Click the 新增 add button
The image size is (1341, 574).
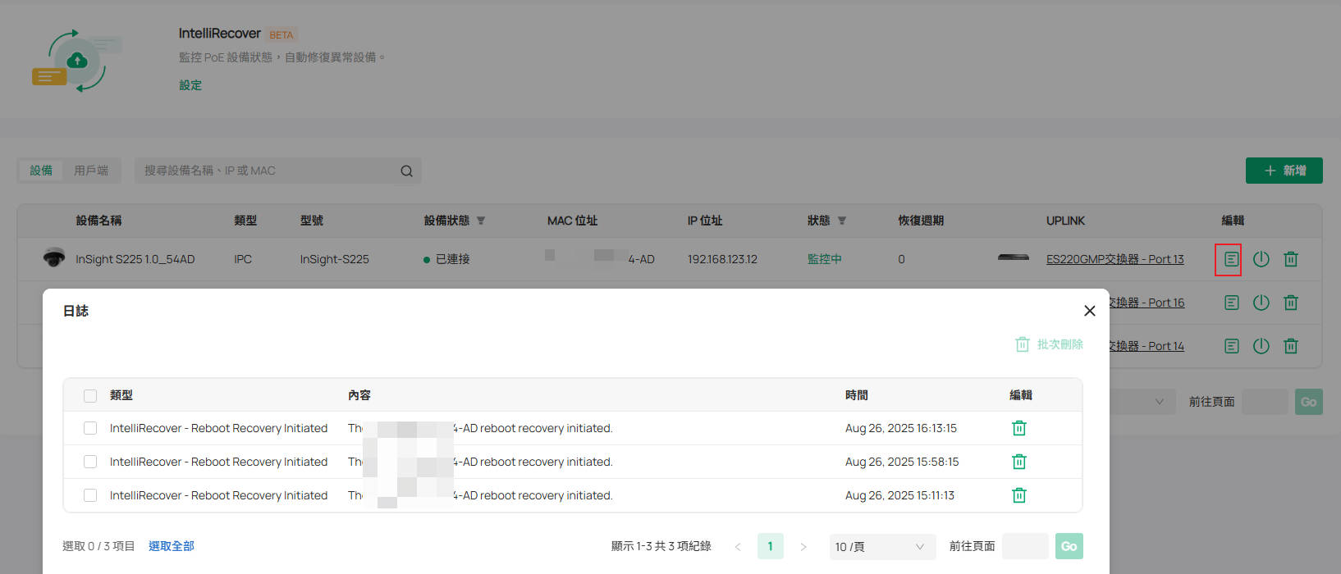coord(1284,171)
